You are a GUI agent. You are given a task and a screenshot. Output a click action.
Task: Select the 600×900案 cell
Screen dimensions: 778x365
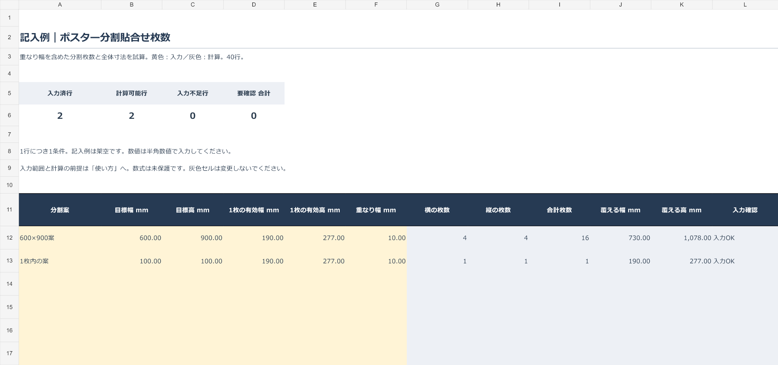pyautogui.click(x=60, y=238)
